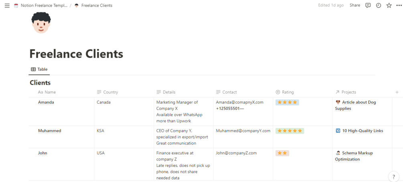
Task: Click the Freelance Clients page title
Action: coord(76,54)
